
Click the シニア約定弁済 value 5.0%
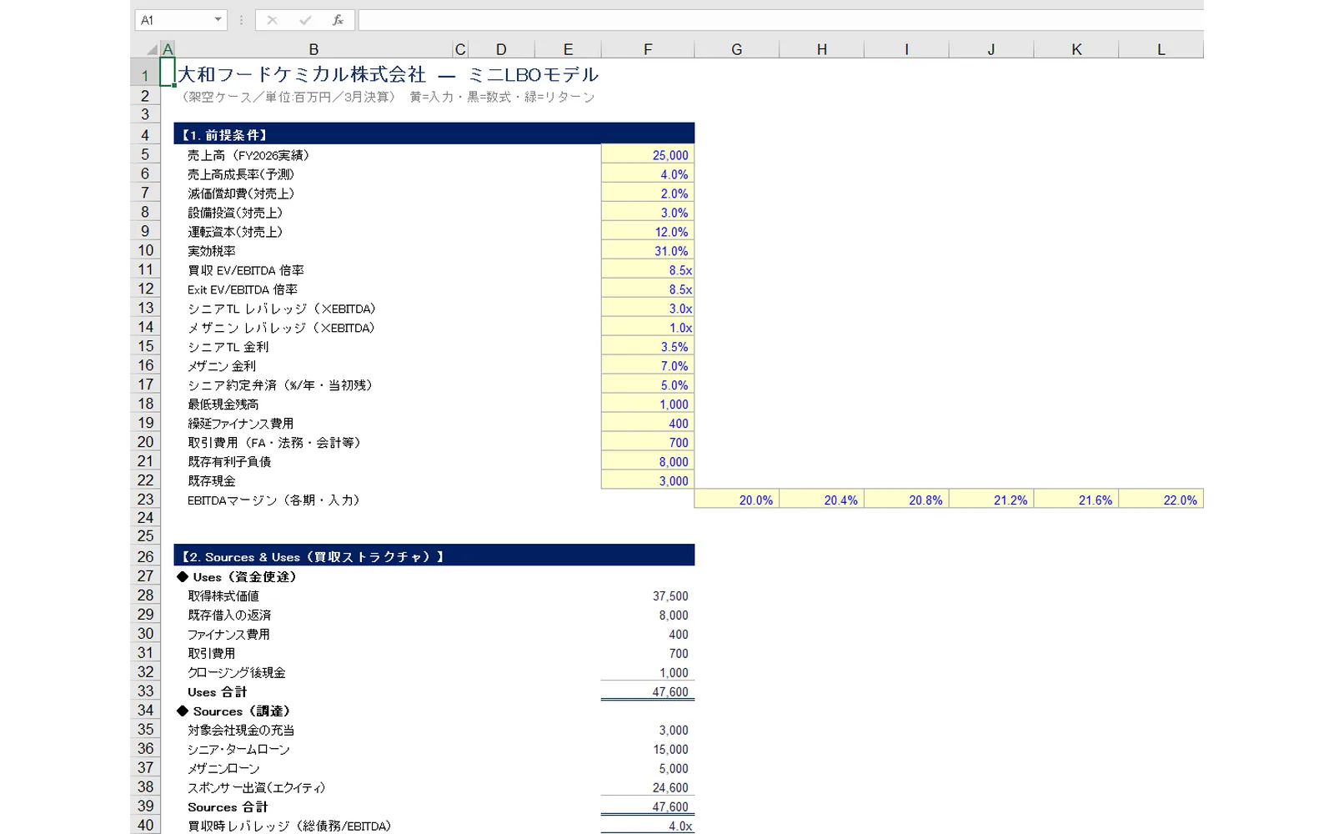tap(648, 385)
